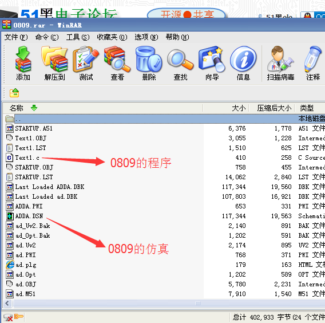
Task: Click the ad.M51 file icon
Action: click(x=9, y=294)
